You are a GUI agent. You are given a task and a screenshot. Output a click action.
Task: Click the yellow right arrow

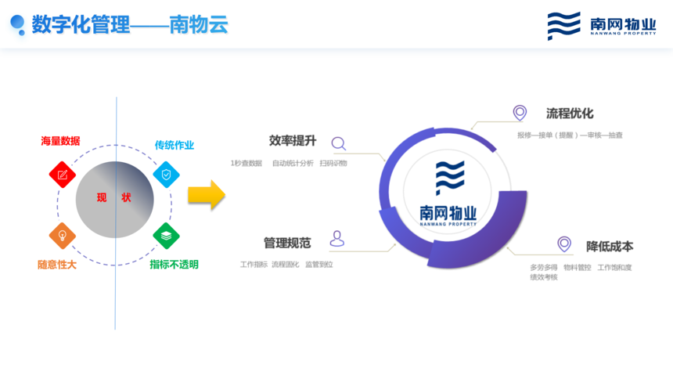click(x=207, y=195)
